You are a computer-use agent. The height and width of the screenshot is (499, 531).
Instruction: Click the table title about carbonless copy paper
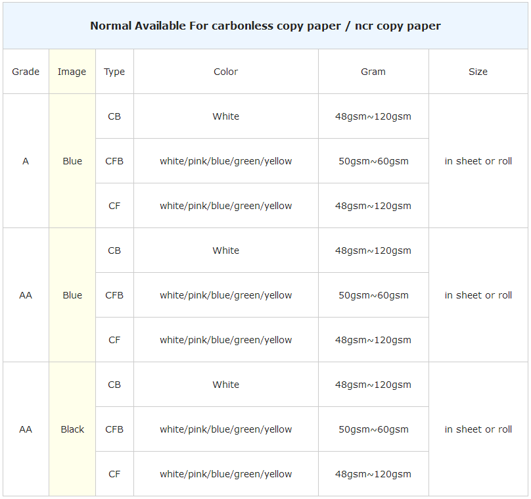pos(265,26)
